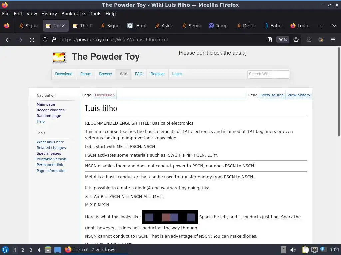Select View source tab
The height and width of the screenshot is (255, 341).
pos(272,95)
